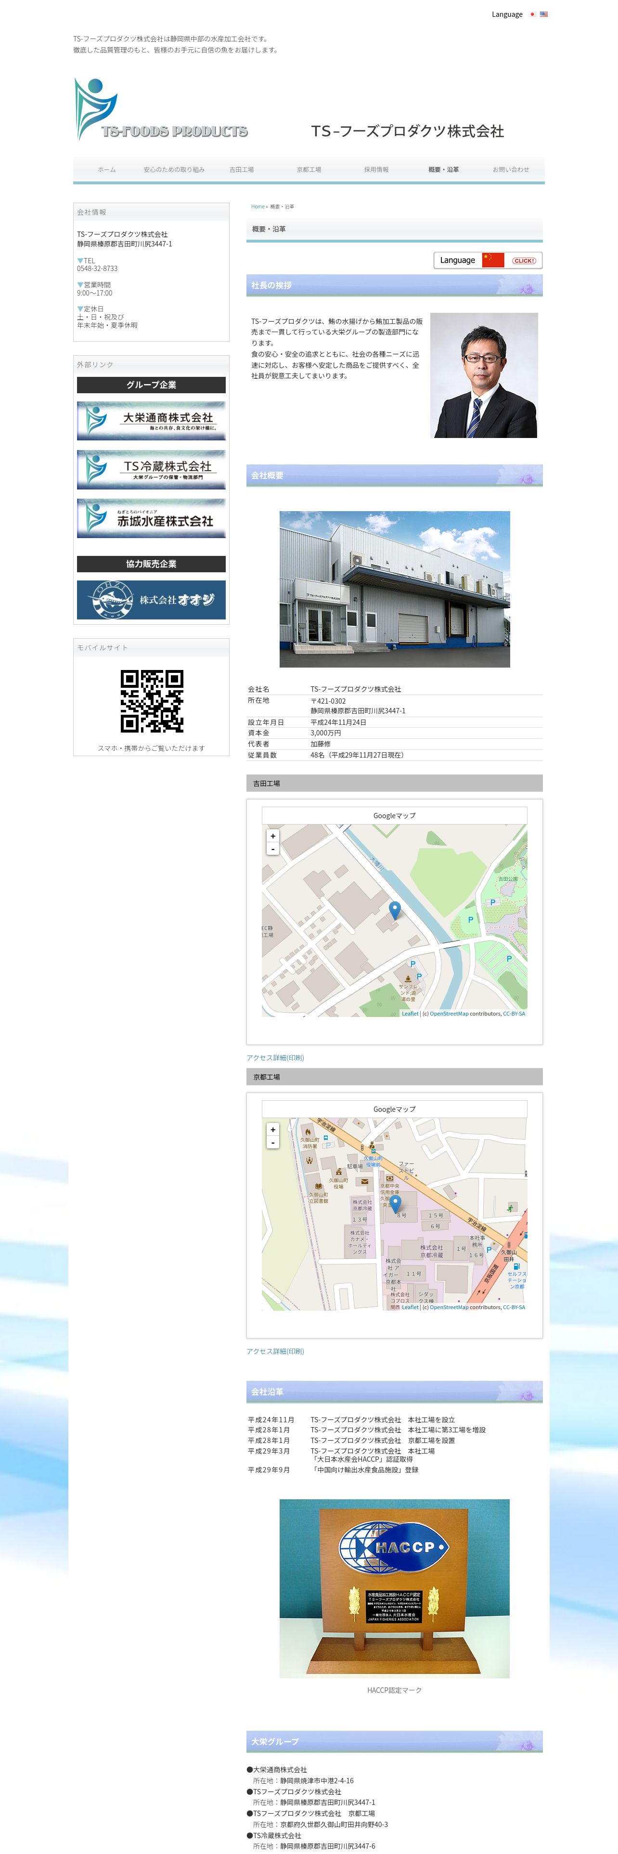Click アクセス詳細(印刷) under 京都工場 map

(x=275, y=1352)
